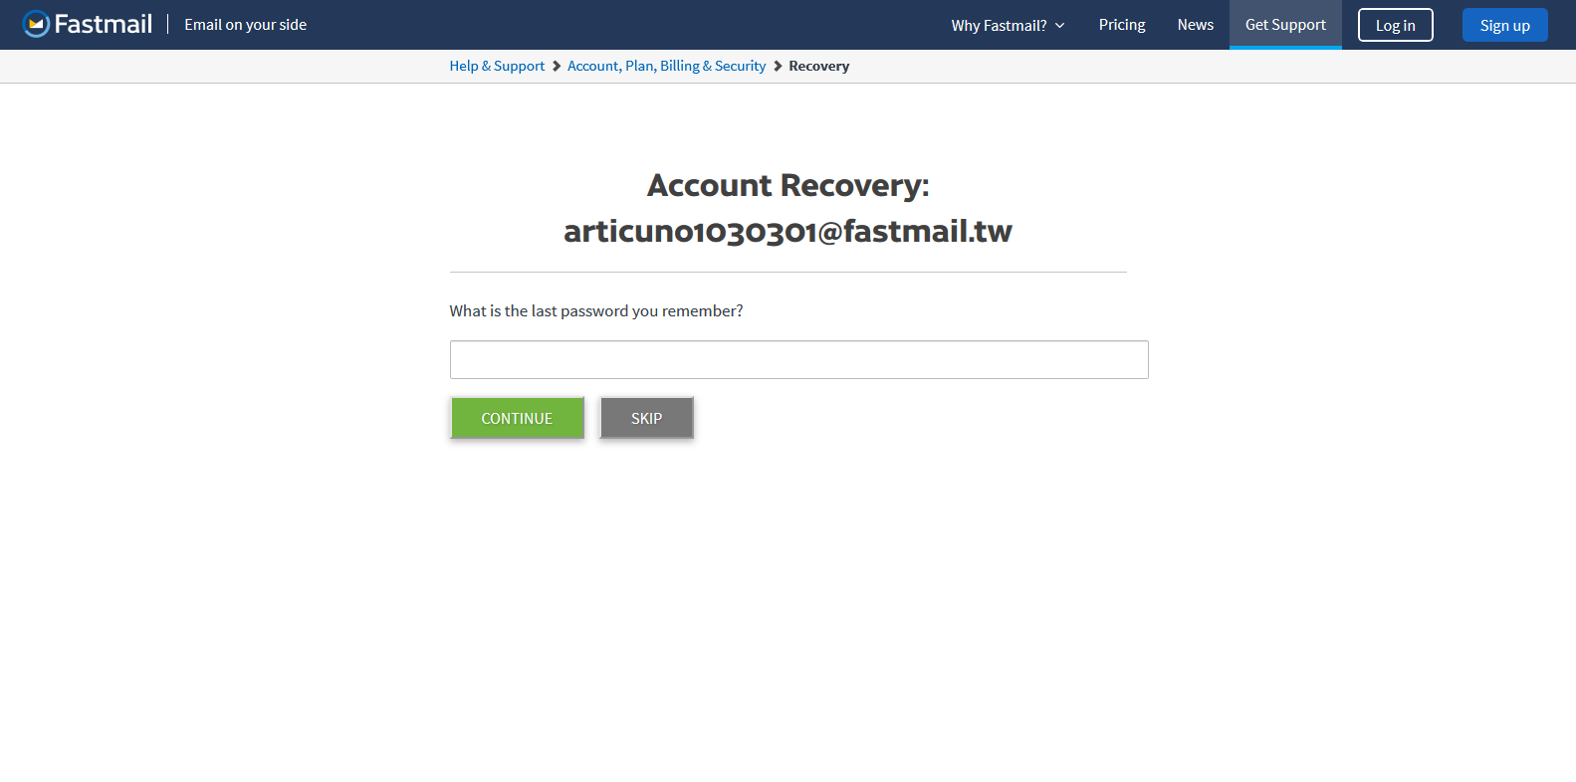Open the Fastmail wordmark home link

[x=104, y=24]
